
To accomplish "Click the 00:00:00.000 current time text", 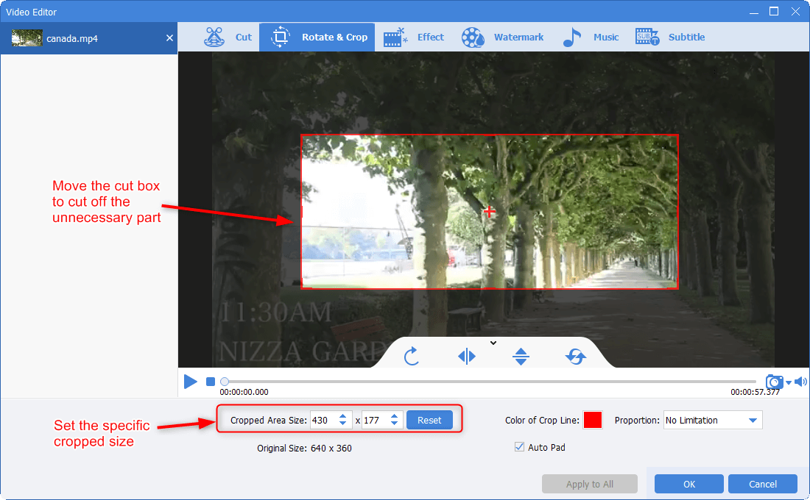I will point(244,392).
